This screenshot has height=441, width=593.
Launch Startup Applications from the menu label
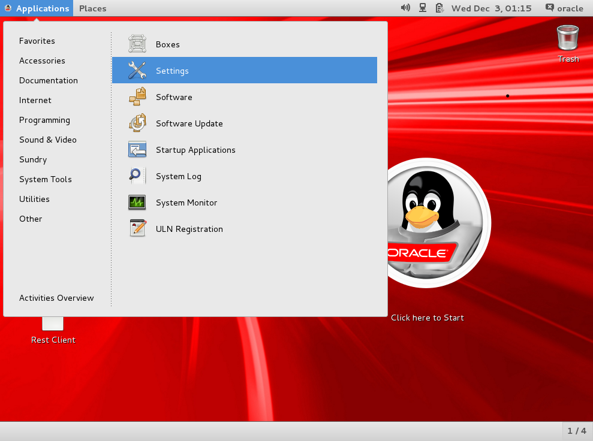tap(195, 150)
